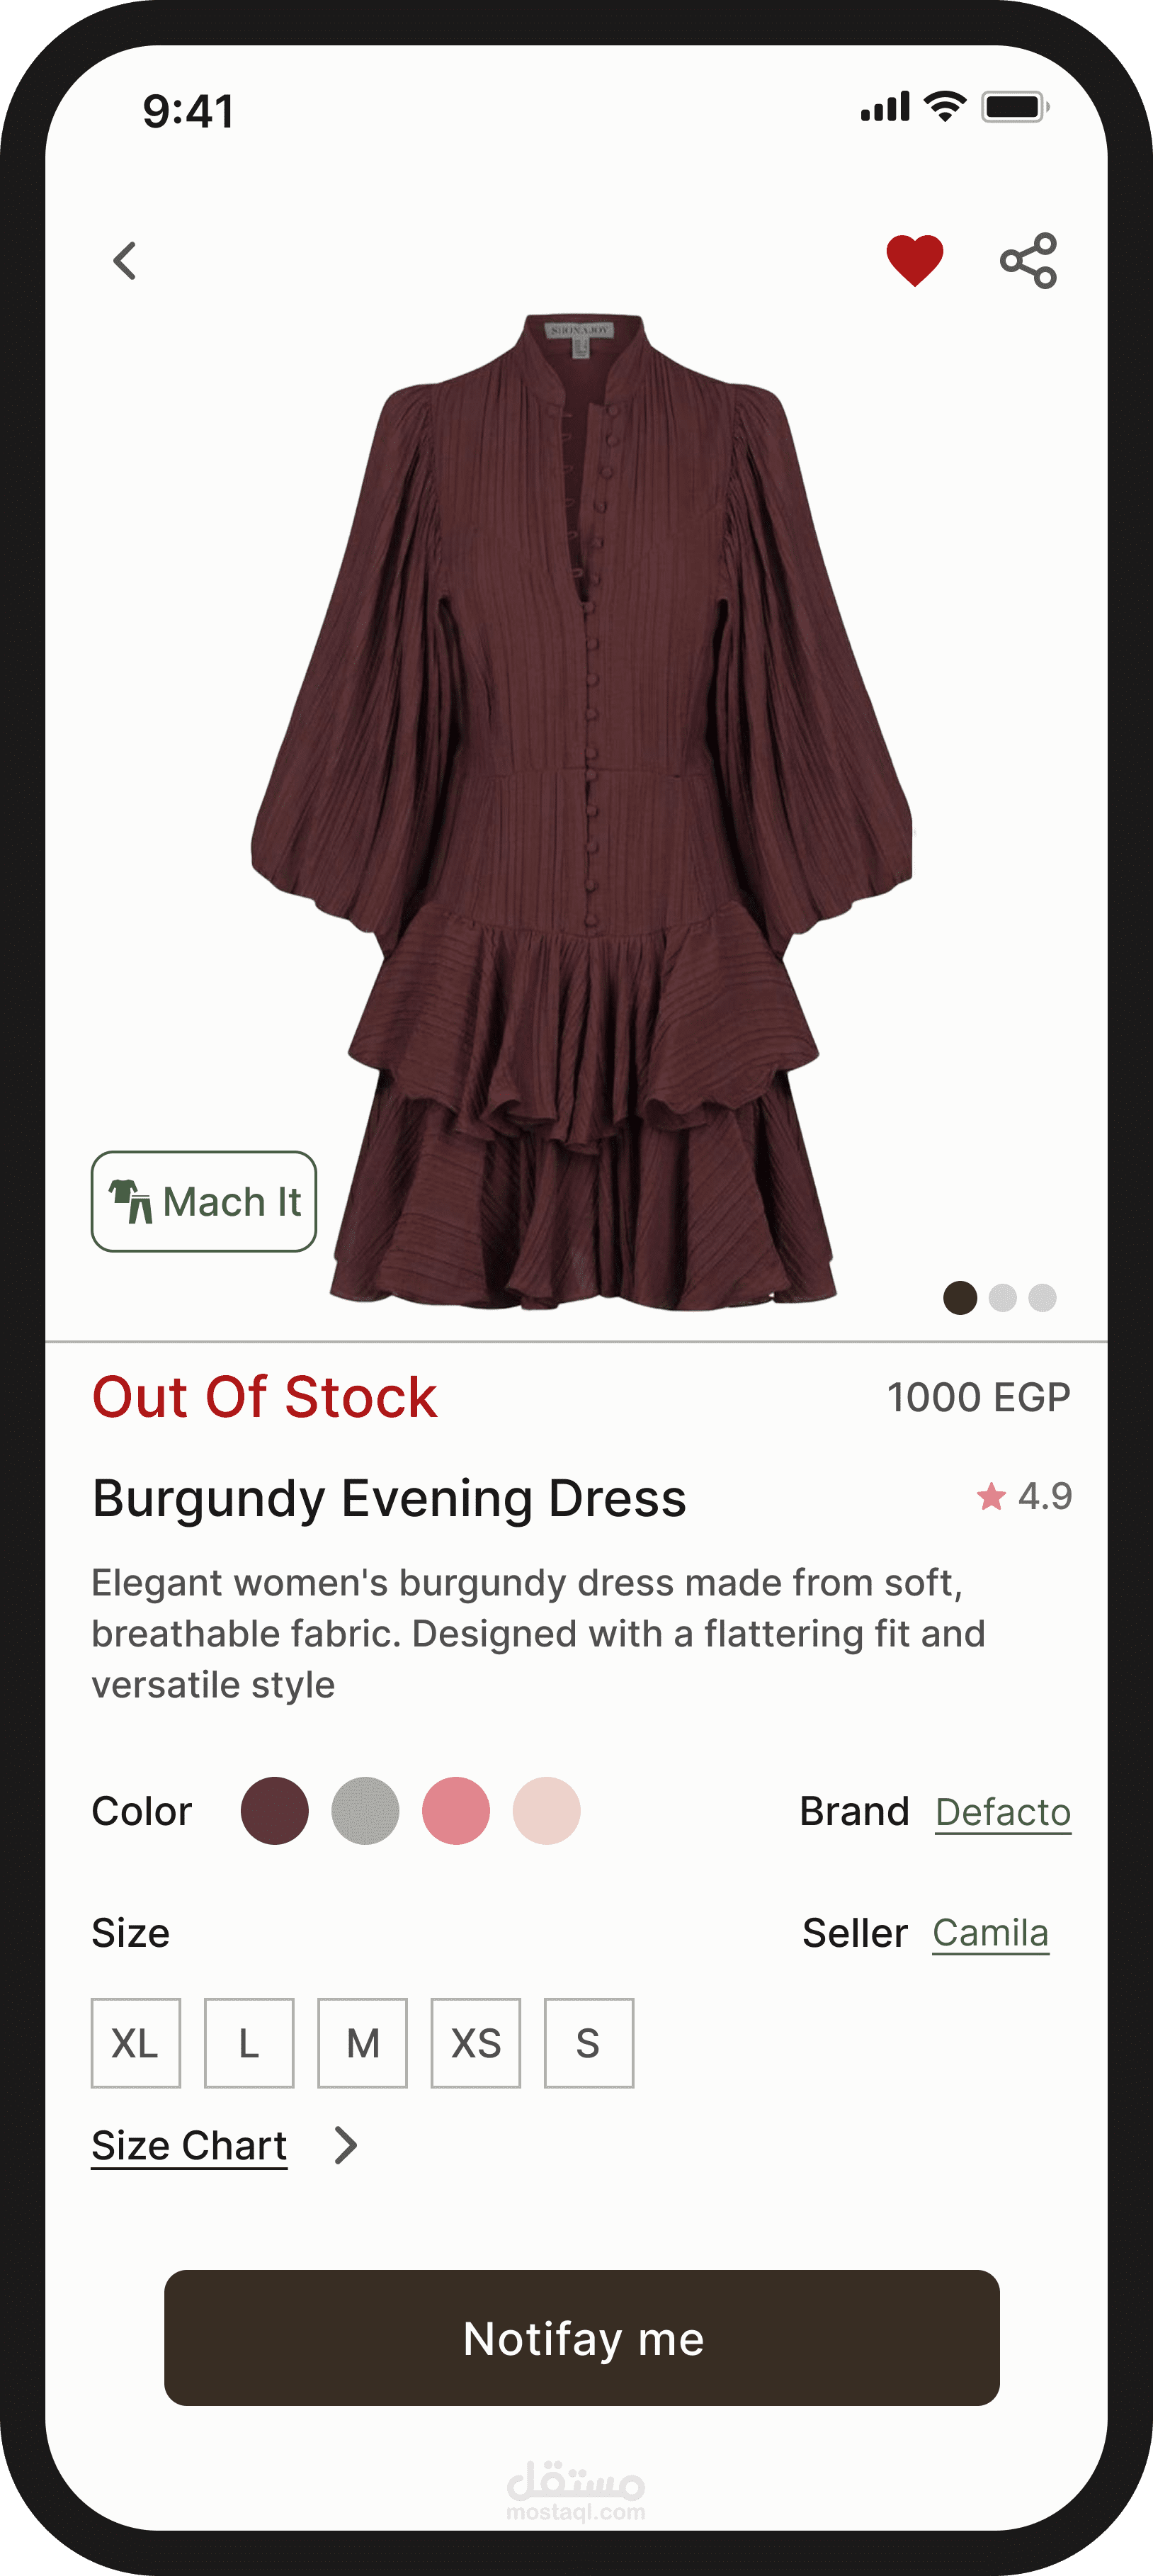Tap the rating star icon

pos(991,1496)
